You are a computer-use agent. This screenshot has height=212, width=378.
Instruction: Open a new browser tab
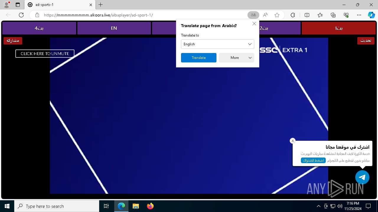(x=101, y=5)
